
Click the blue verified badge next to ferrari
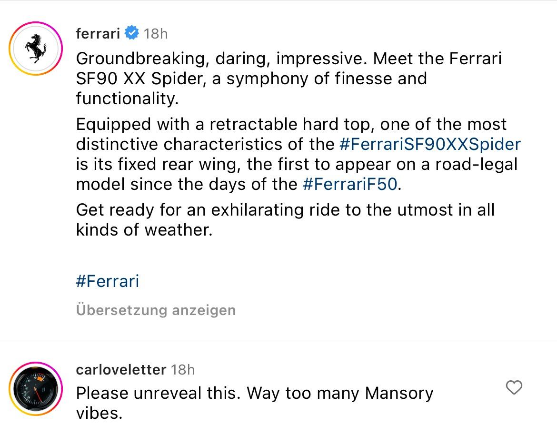tap(132, 33)
